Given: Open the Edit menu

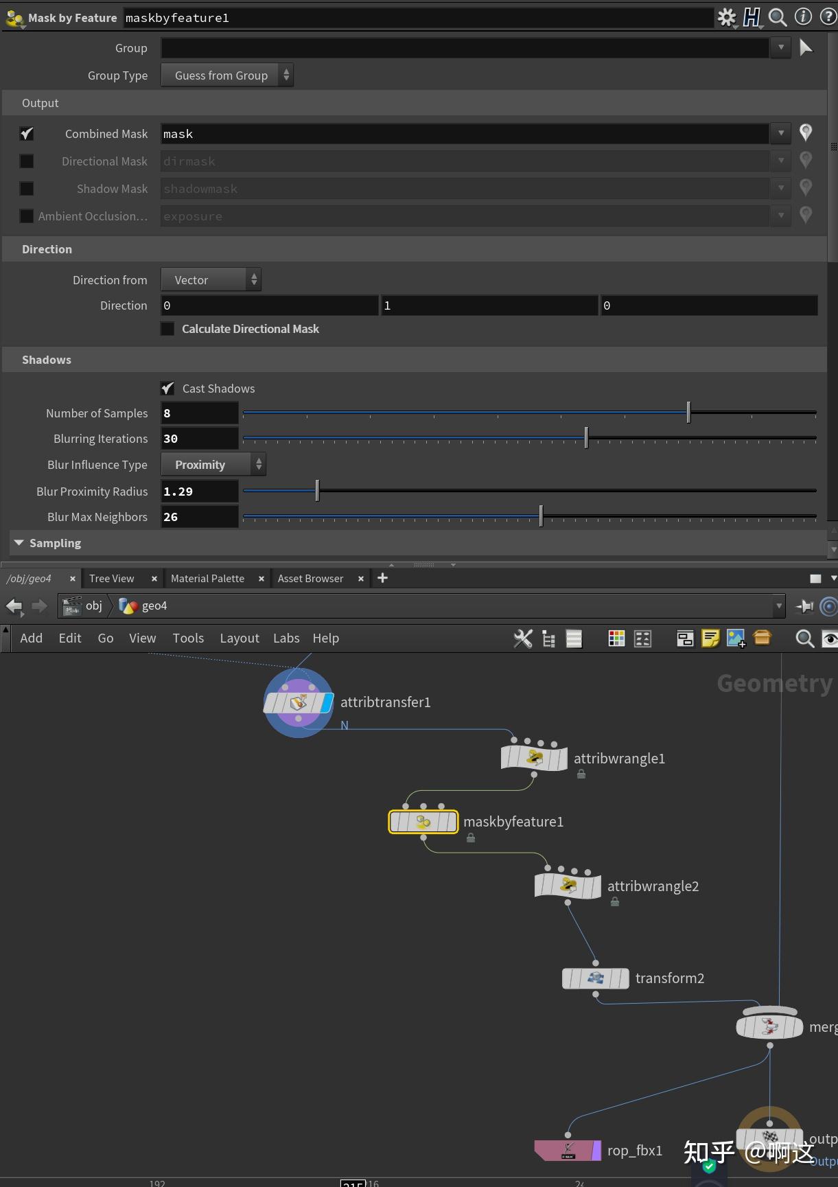Looking at the screenshot, I should pyautogui.click(x=70, y=638).
